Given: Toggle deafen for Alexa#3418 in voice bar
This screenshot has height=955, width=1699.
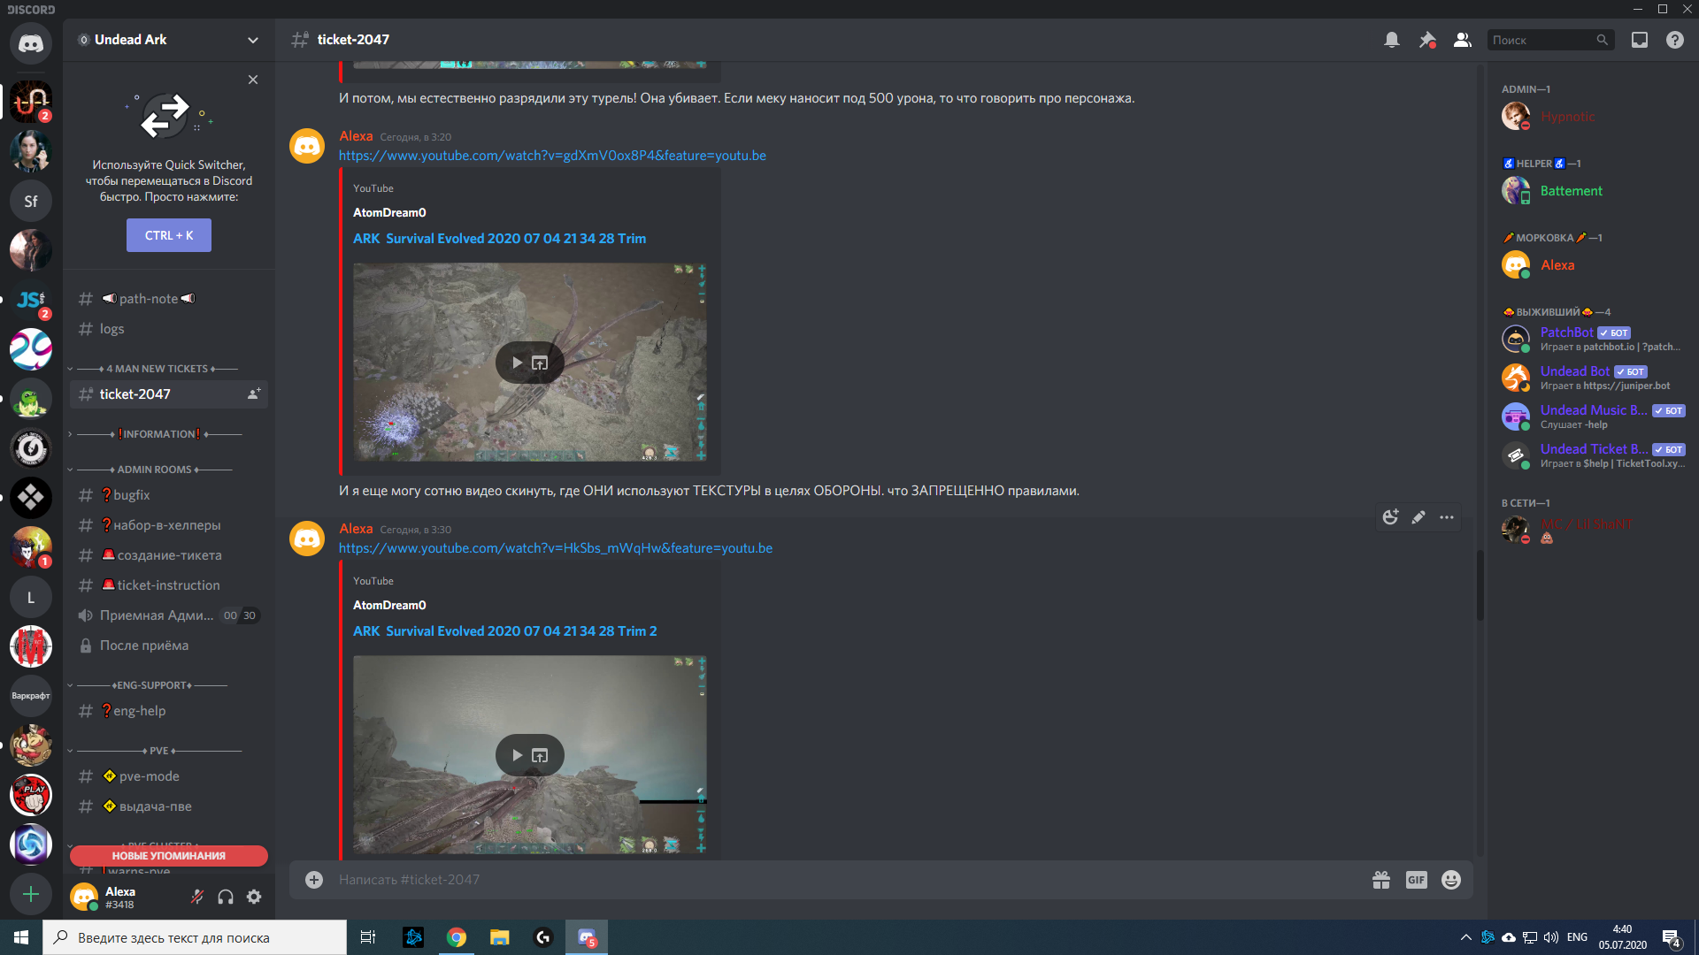Looking at the screenshot, I should click(x=227, y=897).
